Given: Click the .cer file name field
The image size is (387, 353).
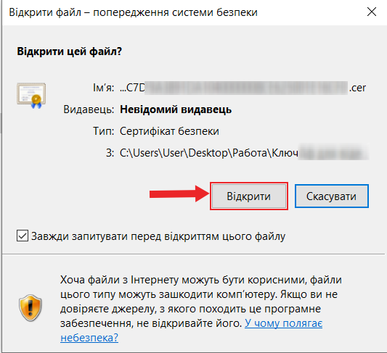Looking at the screenshot, I should pos(243,88).
